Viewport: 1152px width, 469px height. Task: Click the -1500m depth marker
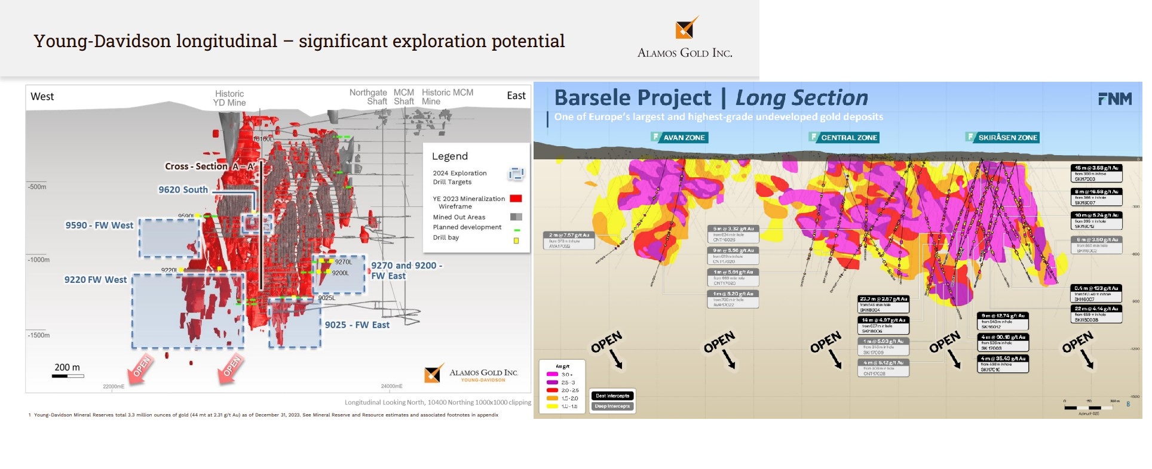(x=39, y=335)
